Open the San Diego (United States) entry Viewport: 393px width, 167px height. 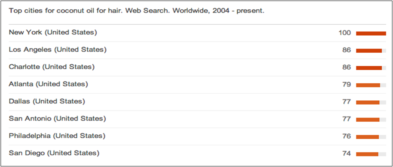click(x=54, y=153)
